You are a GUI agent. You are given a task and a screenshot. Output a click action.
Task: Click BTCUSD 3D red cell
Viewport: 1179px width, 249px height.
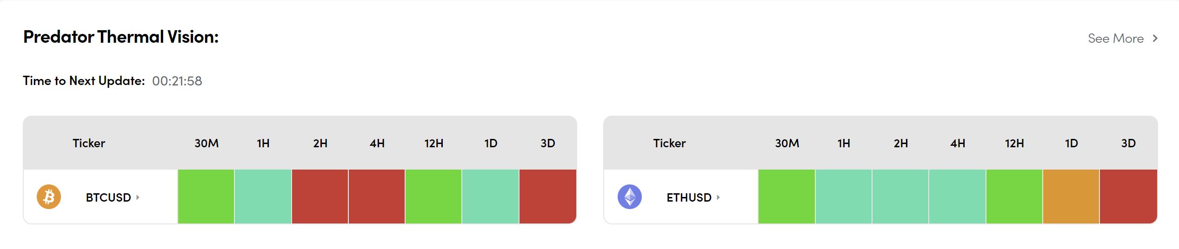click(547, 197)
